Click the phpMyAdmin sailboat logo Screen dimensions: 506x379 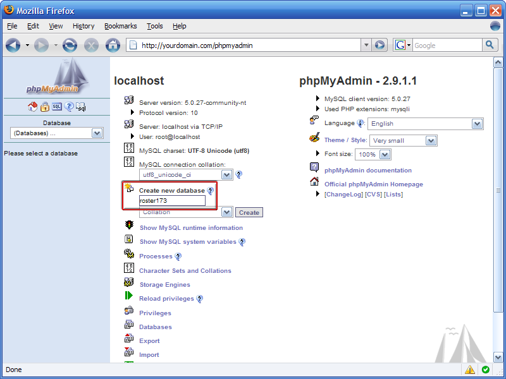57,76
